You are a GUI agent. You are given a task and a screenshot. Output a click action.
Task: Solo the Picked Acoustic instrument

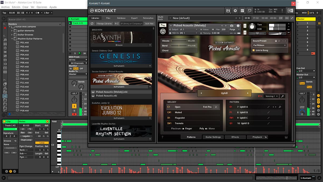pyautogui.click(x=245, y=26)
